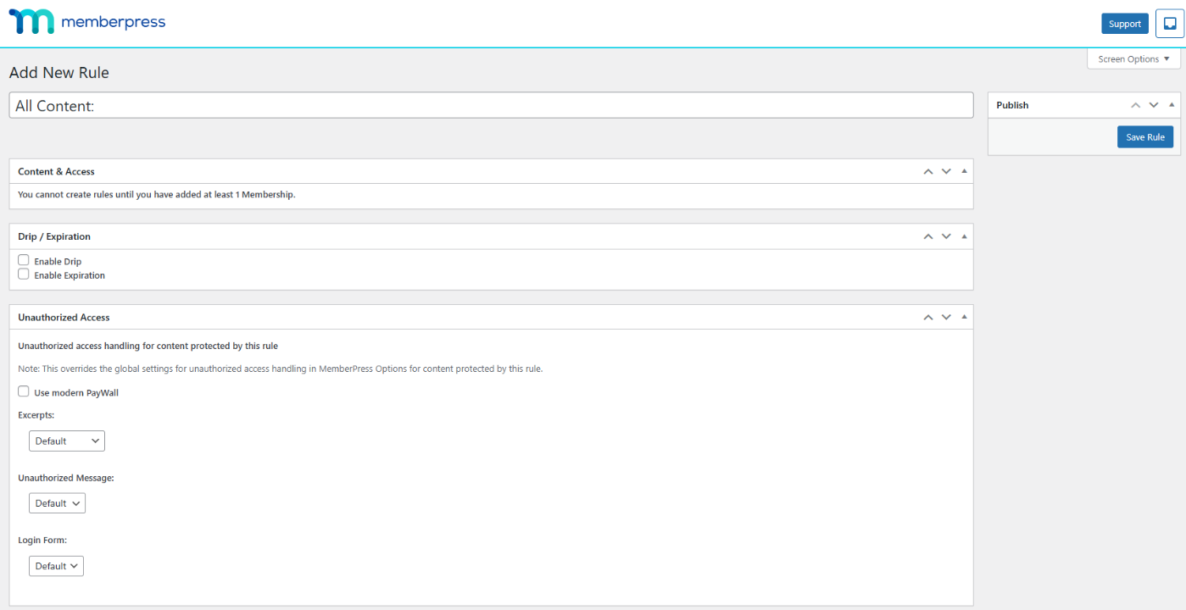The image size is (1186, 610).
Task: Expand the Screen Options tab
Action: pyautogui.click(x=1133, y=59)
